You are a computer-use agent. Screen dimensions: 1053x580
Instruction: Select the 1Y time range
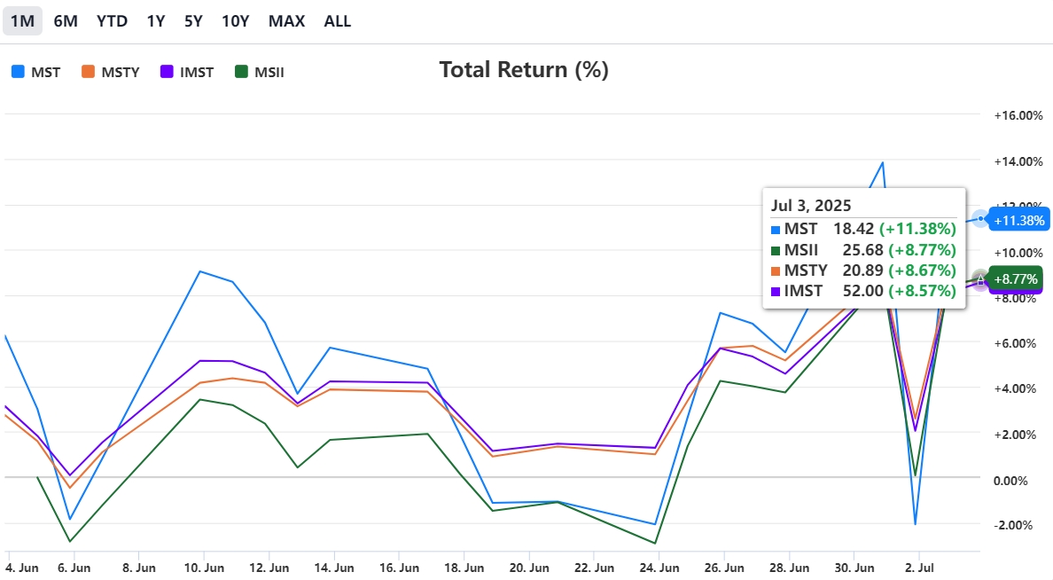coord(156,20)
